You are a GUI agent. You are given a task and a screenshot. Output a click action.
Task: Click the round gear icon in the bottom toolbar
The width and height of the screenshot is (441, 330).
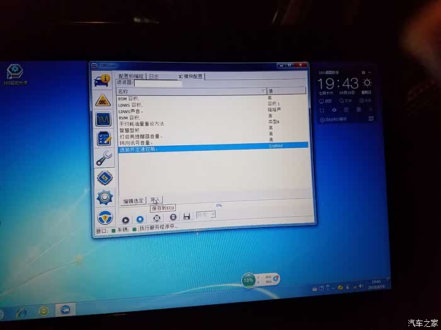(x=157, y=218)
